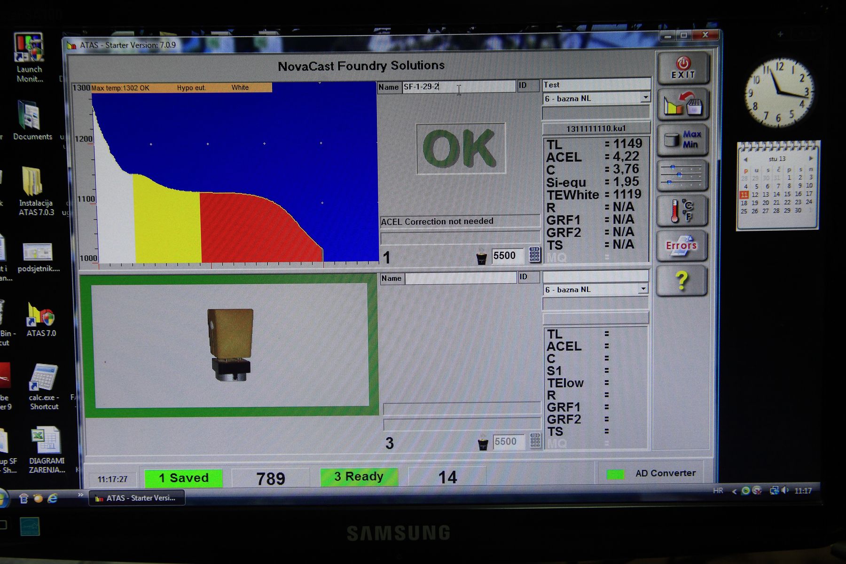Screen dimensions: 846x564
Task: Open the DIAGRAMI ZARENJA Excel file
Action: tap(46, 450)
